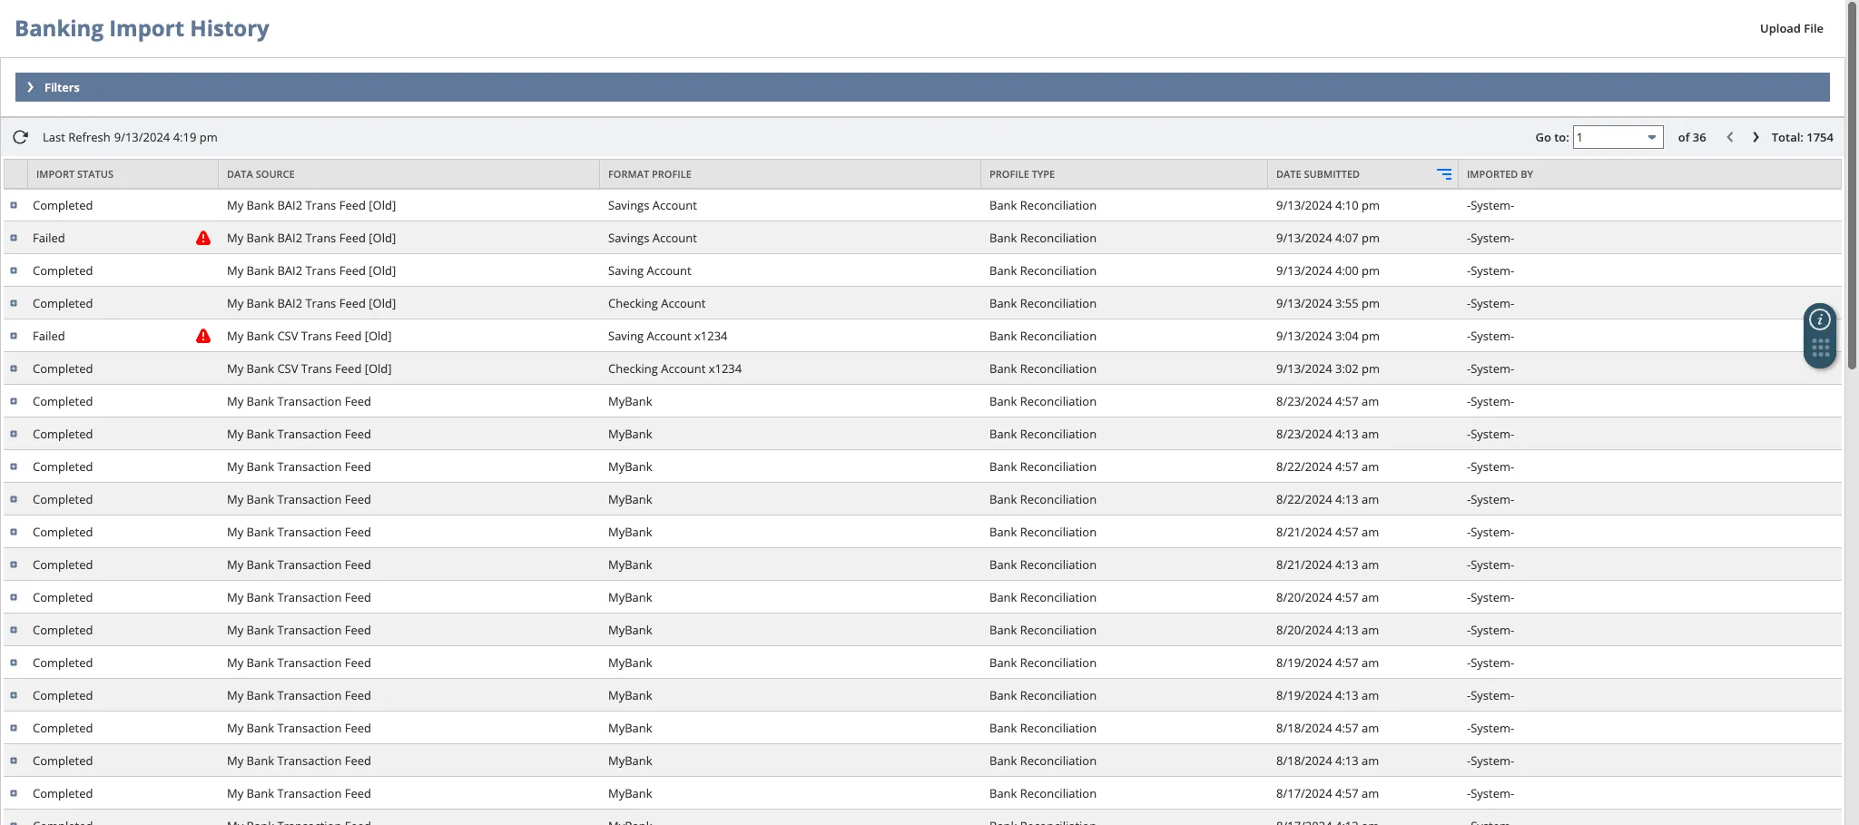This screenshot has height=825, width=1859.
Task: Click the vertical scrollbar thumb
Action: pyautogui.click(x=1852, y=182)
